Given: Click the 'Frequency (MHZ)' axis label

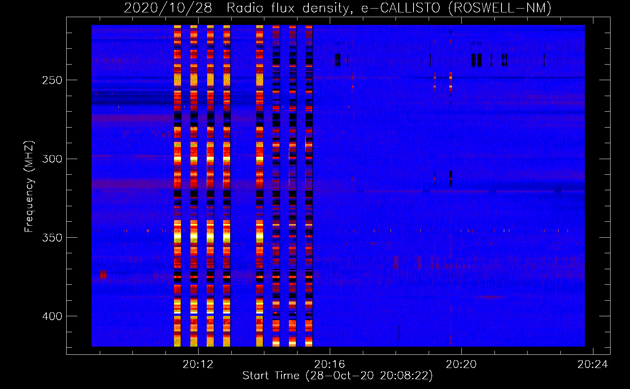Looking at the screenshot, I should tap(29, 187).
